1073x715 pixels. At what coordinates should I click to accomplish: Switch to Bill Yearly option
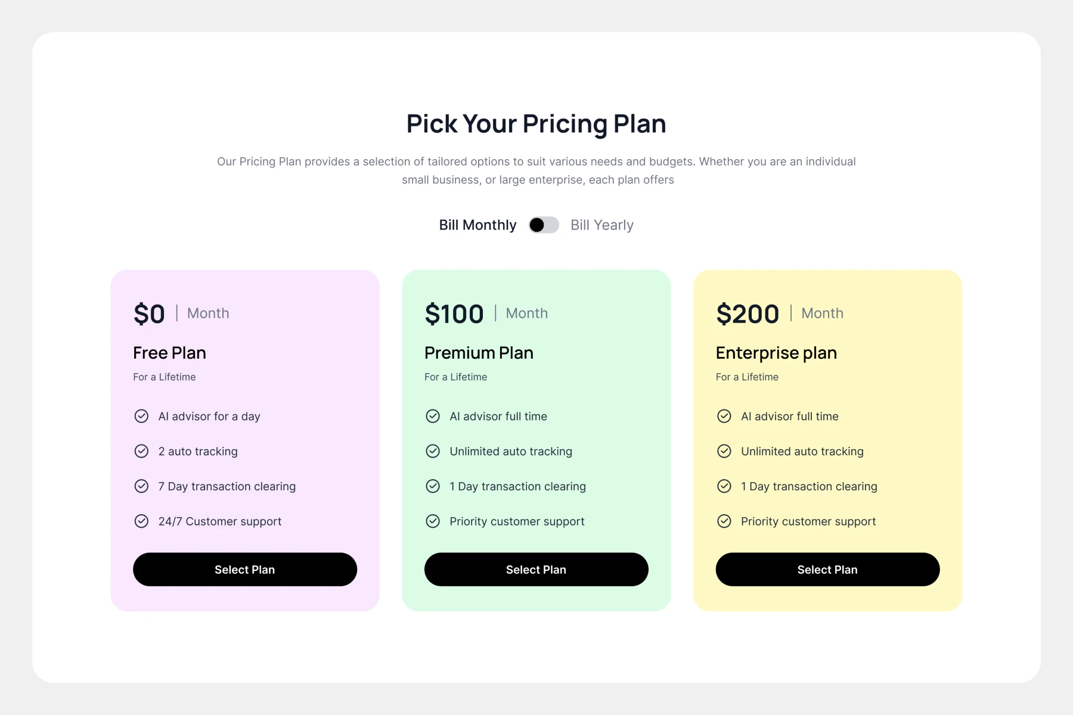click(601, 225)
